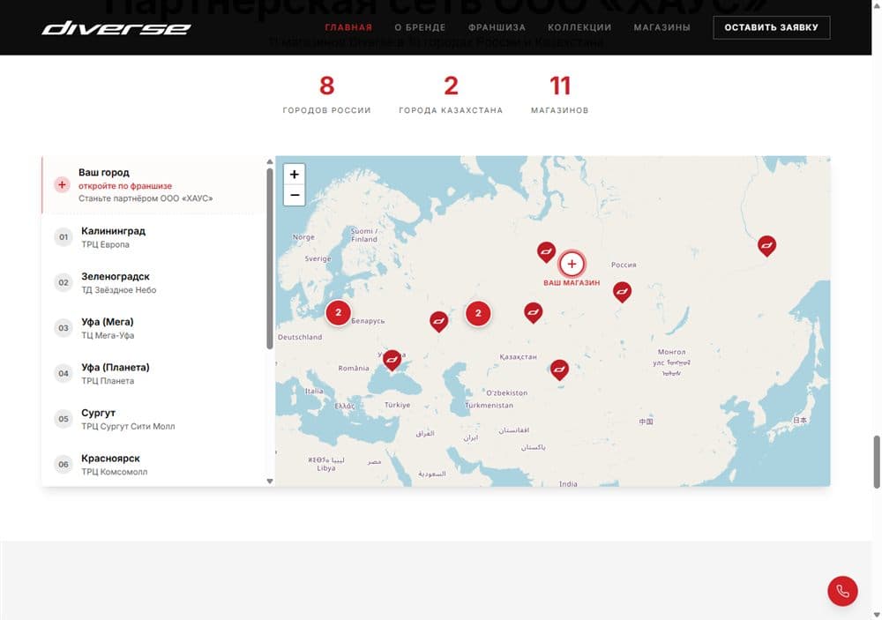882x620 pixels.
Task: Click store pin right of eastern cluster 2
Action: (534, 312)
